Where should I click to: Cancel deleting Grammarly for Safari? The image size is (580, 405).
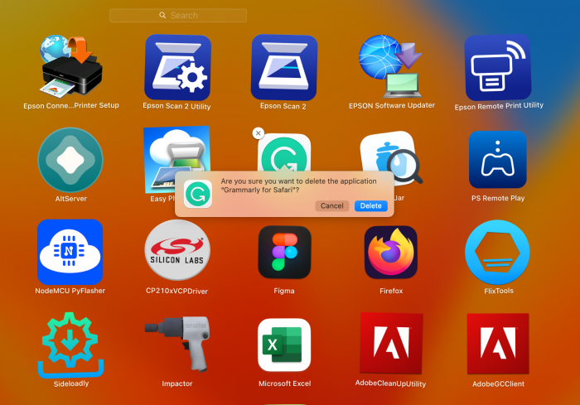pyautogui.click(x=331, y=206)
